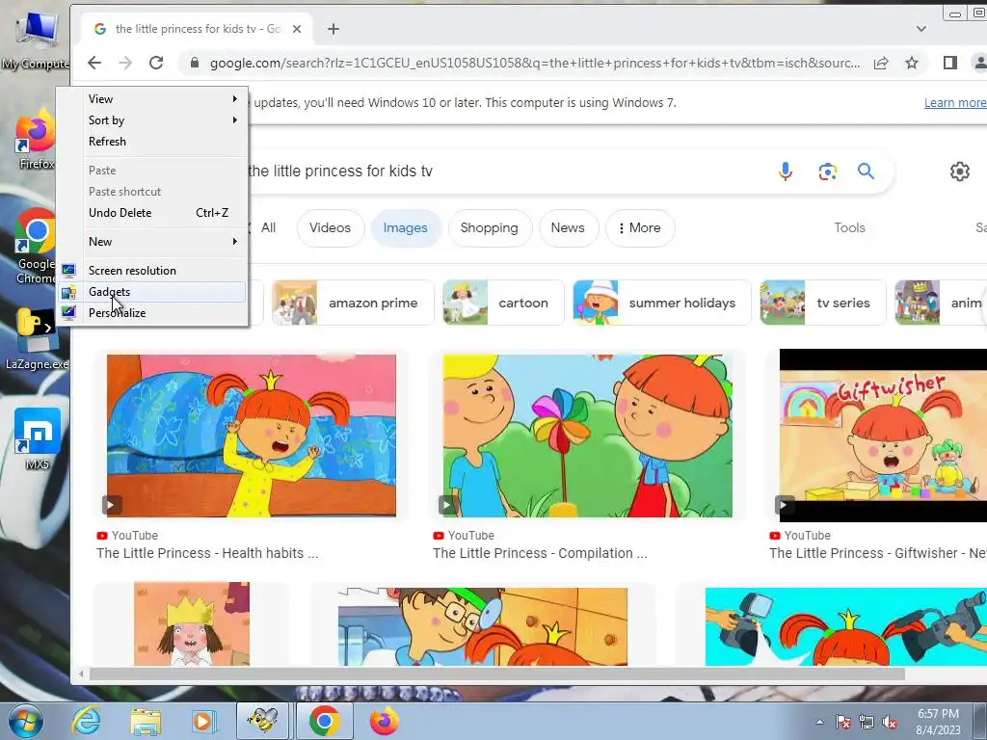Select My Computer desktop icon

click(36, 40)
